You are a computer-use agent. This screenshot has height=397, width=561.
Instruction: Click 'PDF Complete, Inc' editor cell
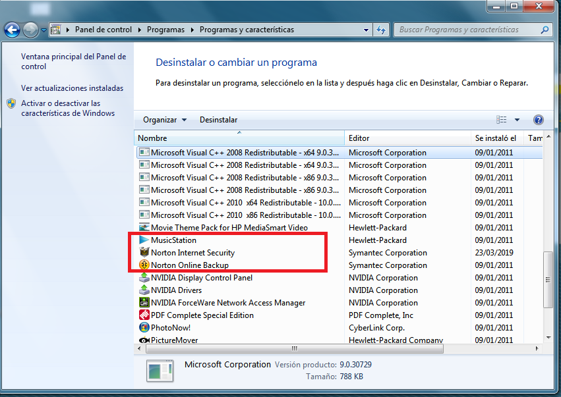click(x=381, y=315)
